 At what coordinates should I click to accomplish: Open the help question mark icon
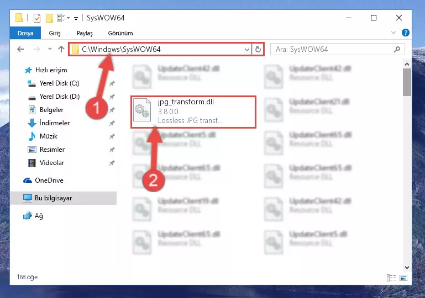406,33
